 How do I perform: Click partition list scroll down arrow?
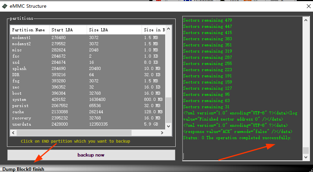(x=168, y=126)
